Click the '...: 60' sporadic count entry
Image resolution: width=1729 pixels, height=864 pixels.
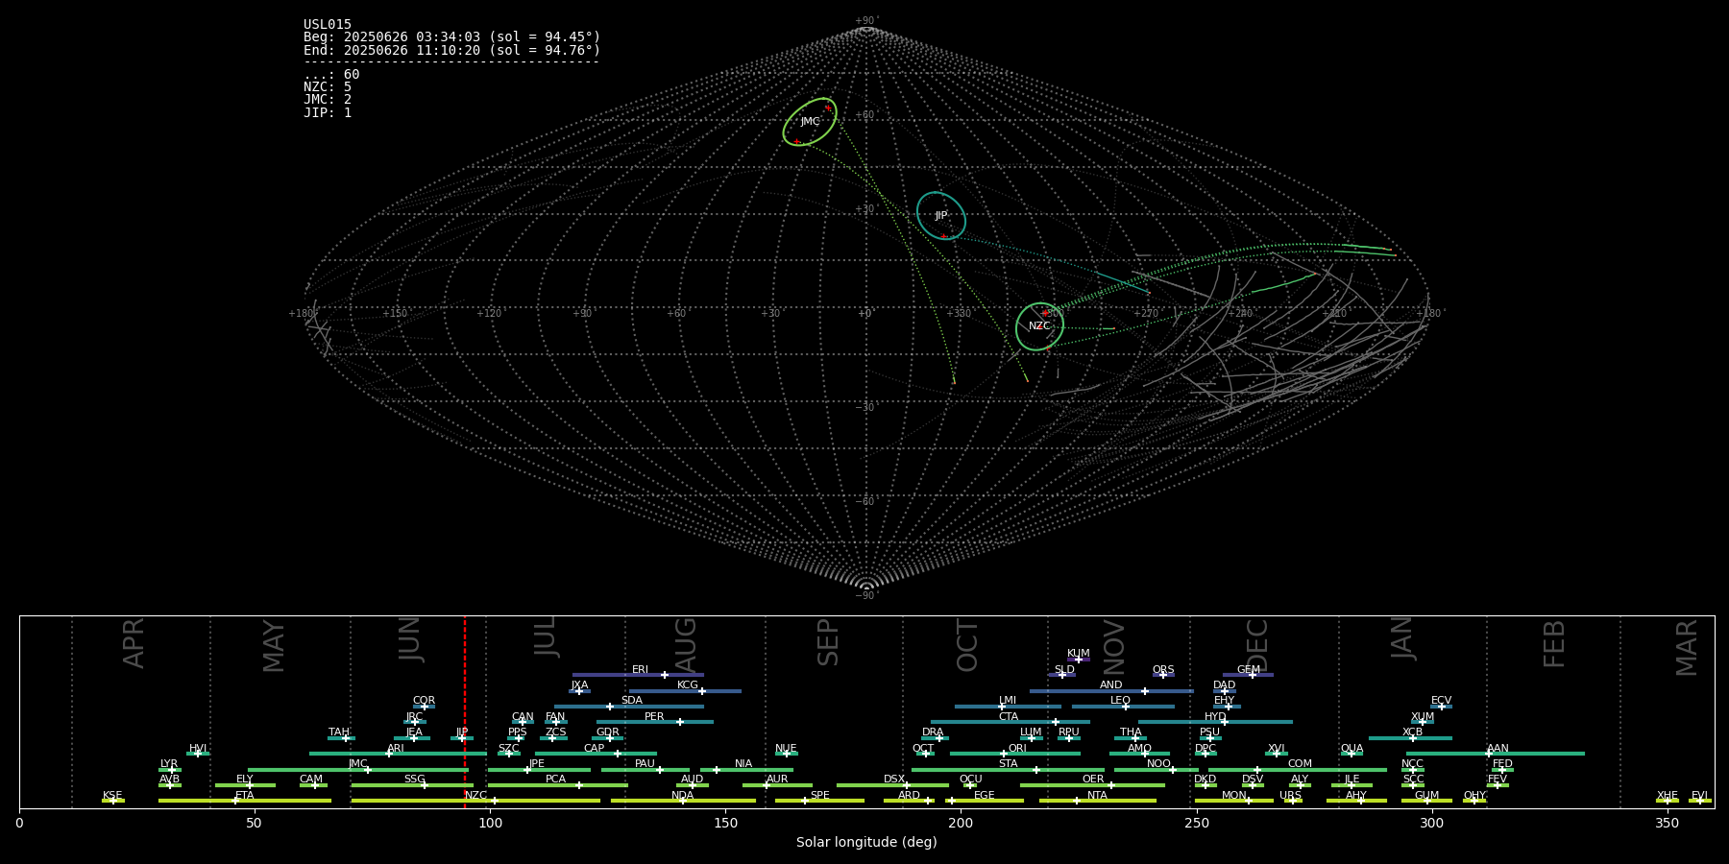tap(331, 74)
